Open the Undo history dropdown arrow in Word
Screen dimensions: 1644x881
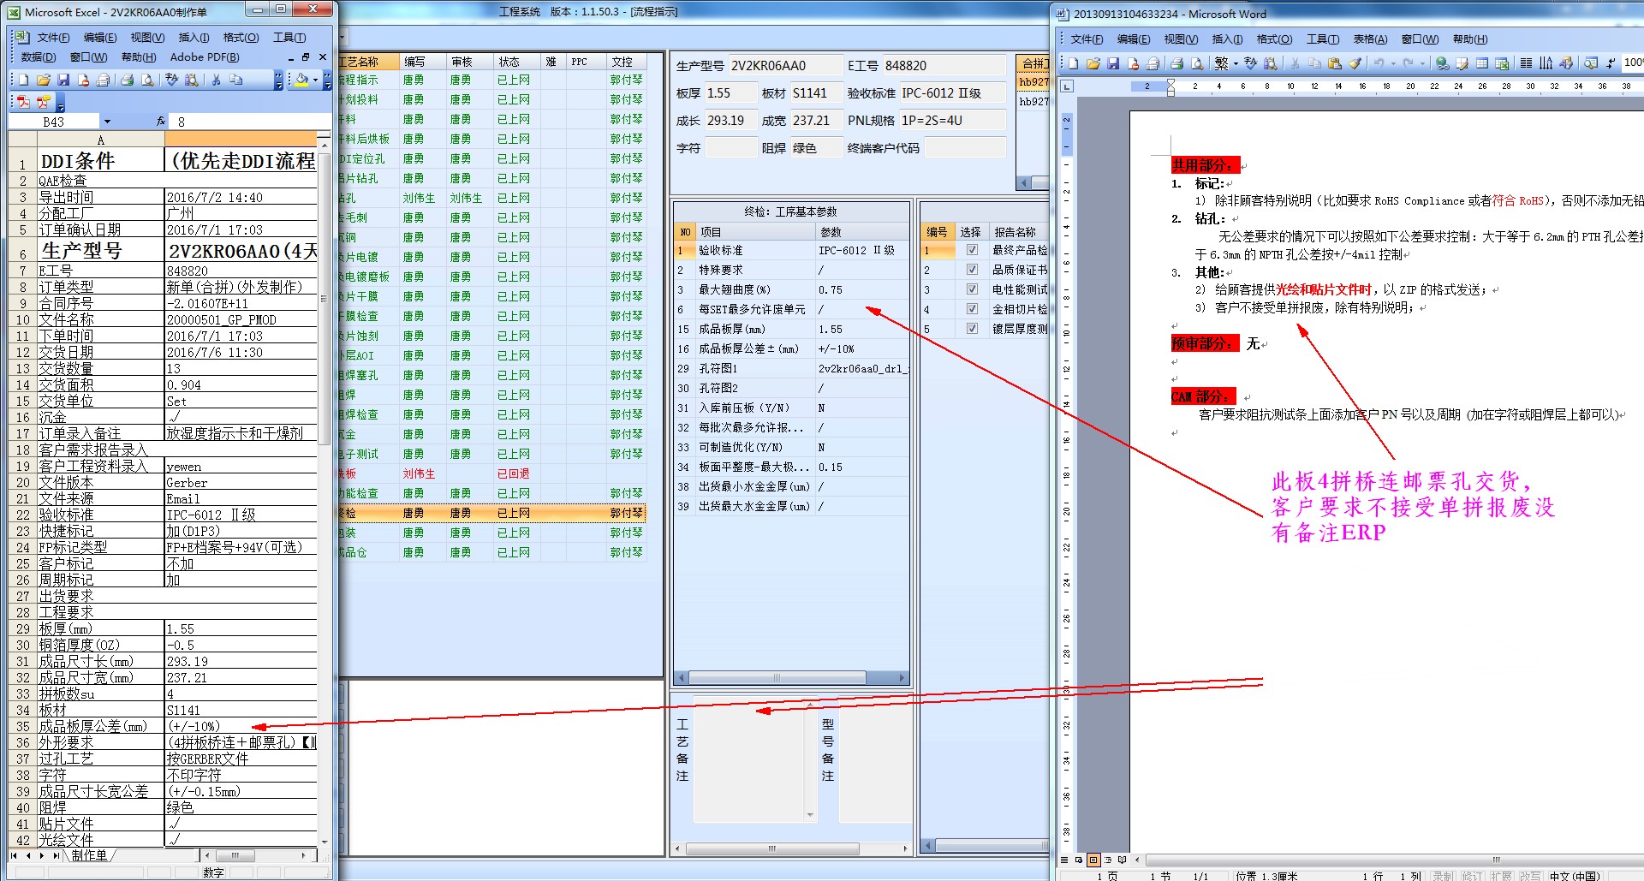click(1393, 63)
